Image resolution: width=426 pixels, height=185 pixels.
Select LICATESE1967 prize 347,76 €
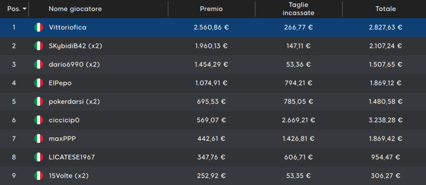[211, 157]
